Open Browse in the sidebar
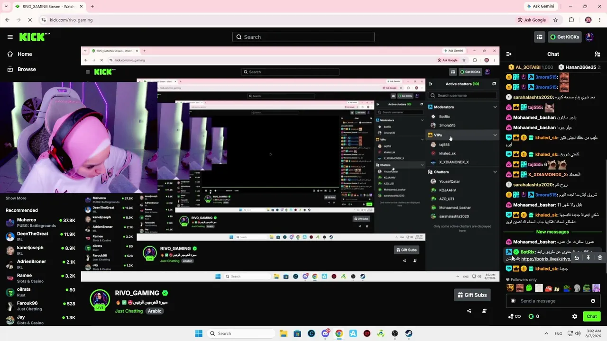This screenshot has width=607, height=341. tap(21, 69)
